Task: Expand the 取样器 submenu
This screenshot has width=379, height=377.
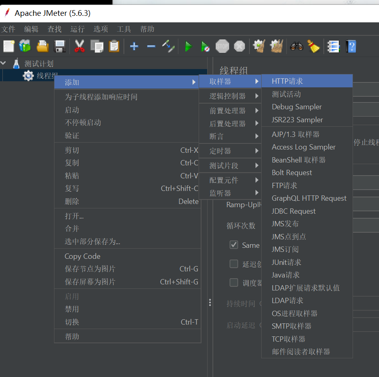Action: 230,81
